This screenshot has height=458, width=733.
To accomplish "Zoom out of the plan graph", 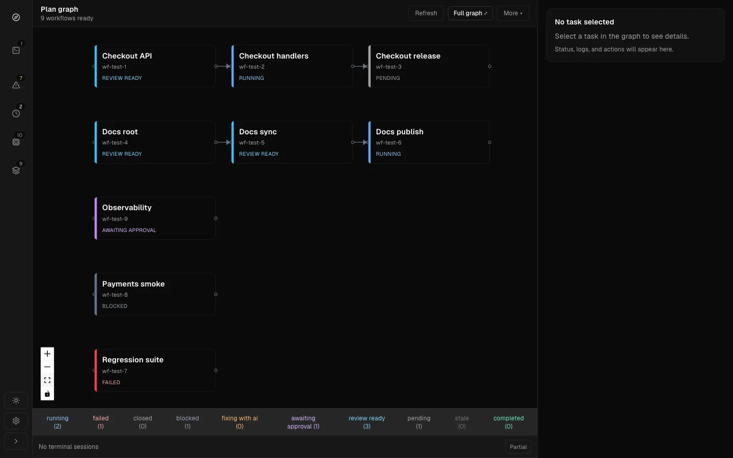I will point(47,367).
